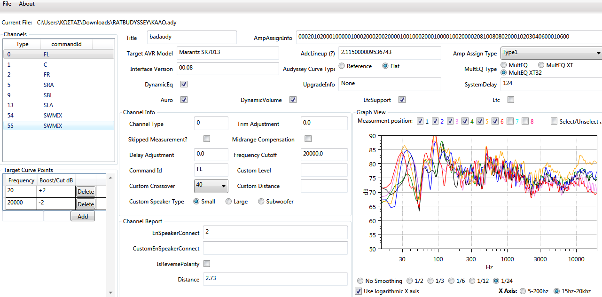Enable the Lfc checkbox
This screenshot has width=602, height=297.
click(x=511, y=100)
